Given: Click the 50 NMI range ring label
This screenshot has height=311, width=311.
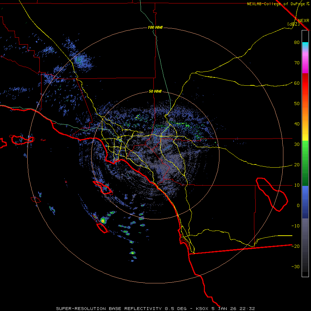Looking at the screenshot, I should click(155, 92).
